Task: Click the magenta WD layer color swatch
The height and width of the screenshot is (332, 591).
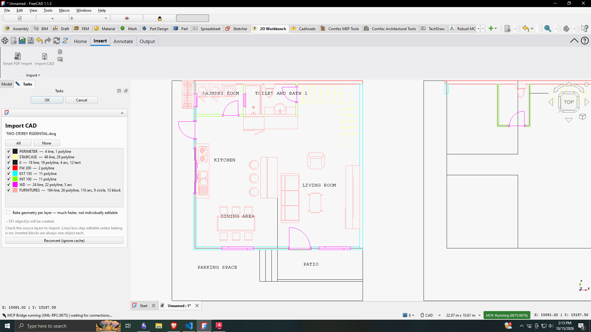Action: (x=15, y=185)
